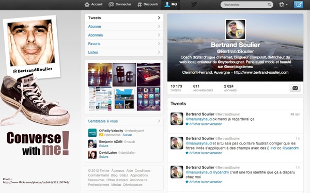
Task: Click avatar on 48 min tweet
Action: tap(177, 119)
